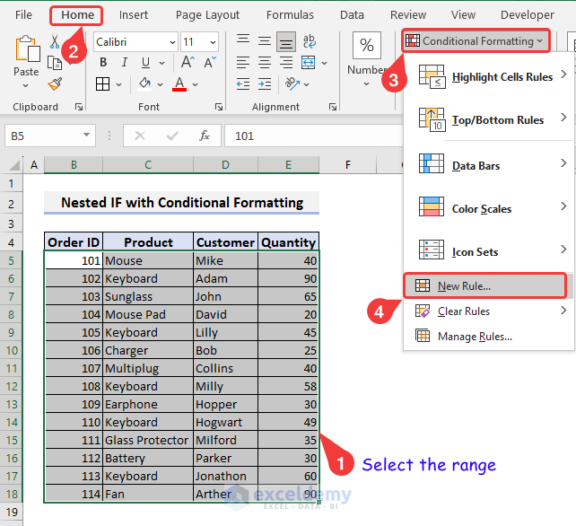Click the Bold formatting icon
Viewport: 576px width, 526px height.
click(103, 62)
